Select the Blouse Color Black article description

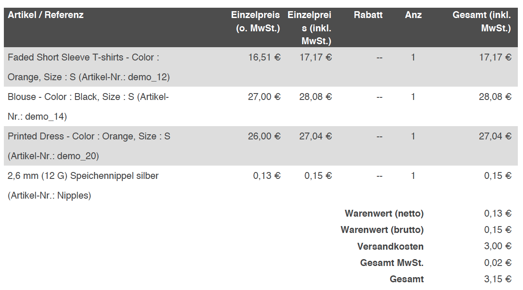pos(88,97)
